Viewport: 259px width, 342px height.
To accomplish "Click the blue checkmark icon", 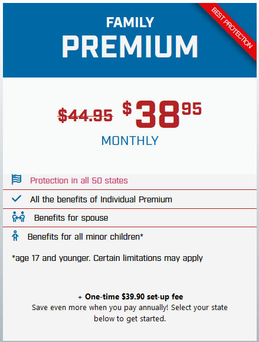I will pos(17,198).
